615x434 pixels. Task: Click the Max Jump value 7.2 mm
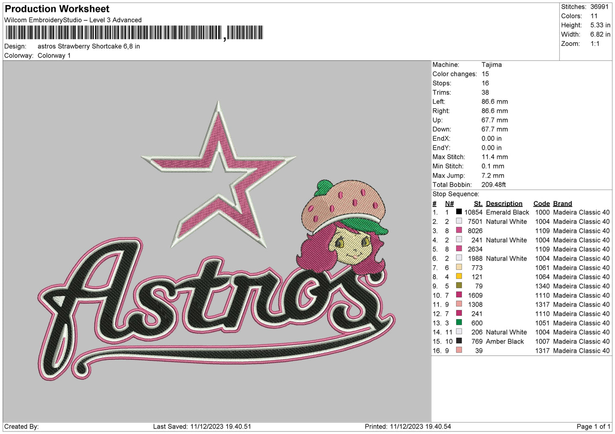point(493,176)
